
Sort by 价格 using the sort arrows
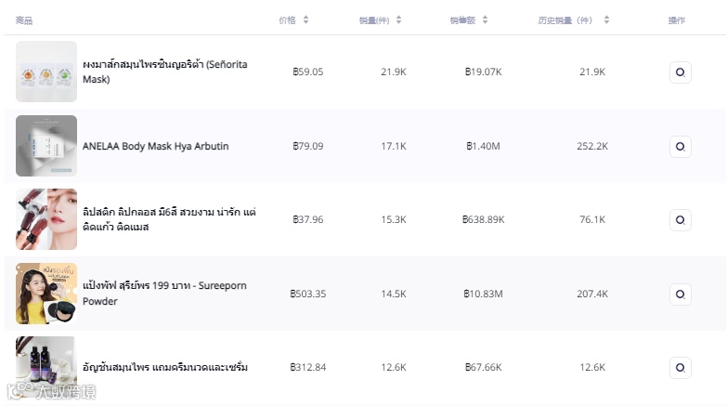point(305,20)
